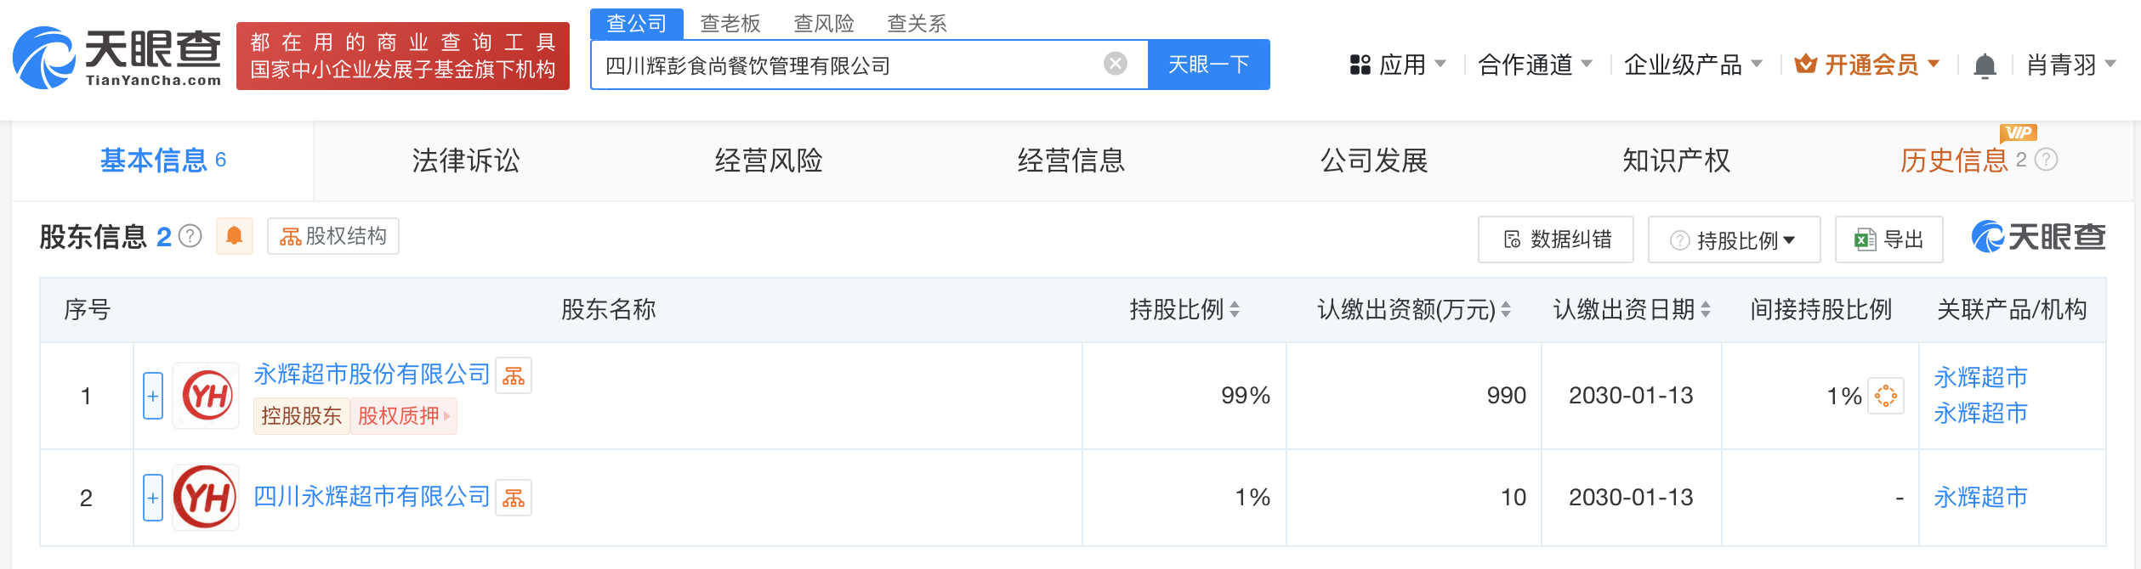2141x569 pixels.
Task: Open 永辉超市 related link in row 2
Action: coord(1980,498)
